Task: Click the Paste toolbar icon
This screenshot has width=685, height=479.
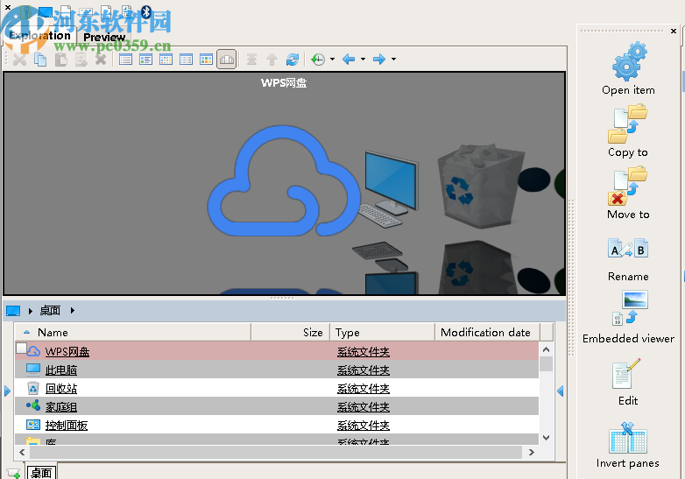Action: pos(60,60)
